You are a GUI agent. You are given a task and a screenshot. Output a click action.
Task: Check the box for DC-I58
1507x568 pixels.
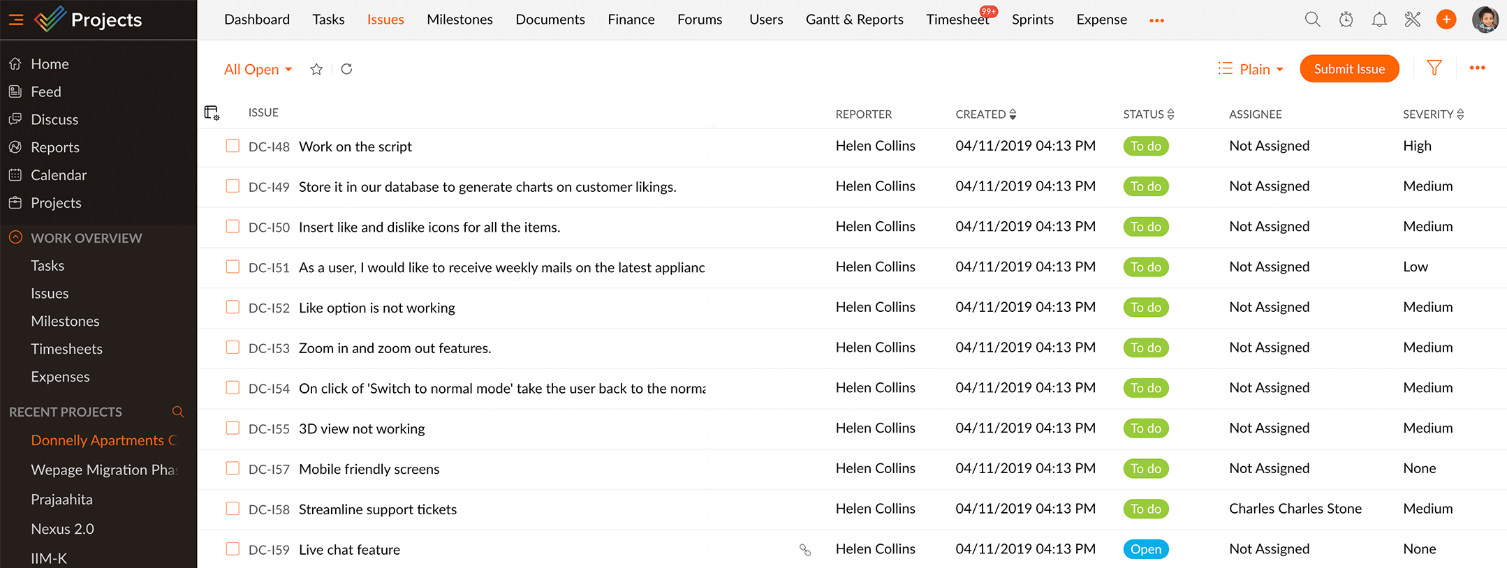point(233,509)
